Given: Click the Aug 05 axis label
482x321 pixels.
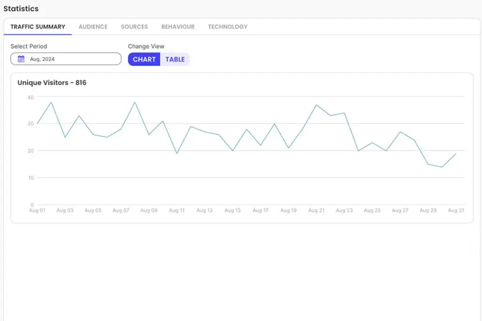Looking at the screenshot, I should [x=93, y=210].
